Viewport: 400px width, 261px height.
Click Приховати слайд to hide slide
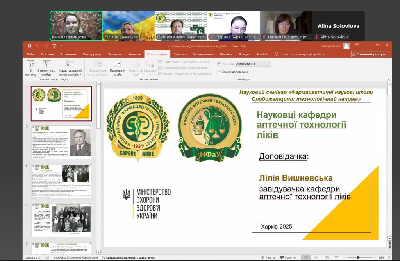point(117,68)
